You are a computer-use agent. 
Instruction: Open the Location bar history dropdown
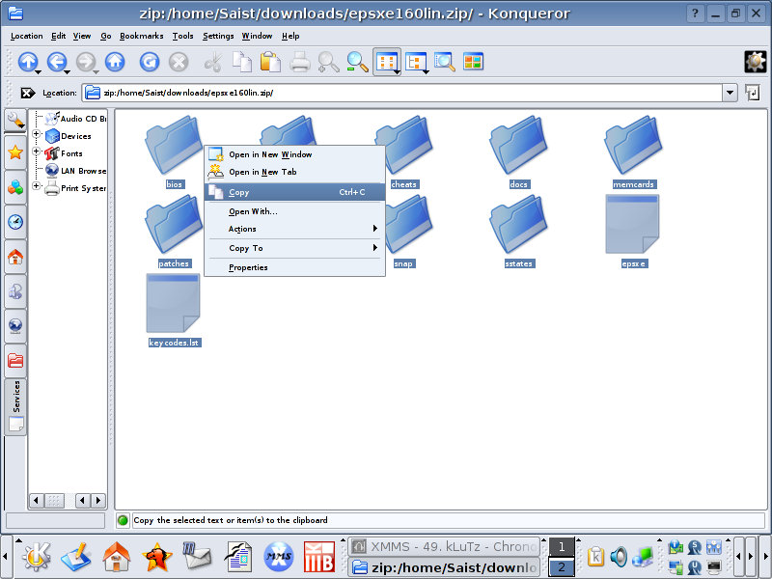click(730, 93)
